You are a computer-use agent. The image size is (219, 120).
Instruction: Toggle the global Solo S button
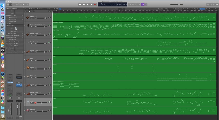pos(33,11)
